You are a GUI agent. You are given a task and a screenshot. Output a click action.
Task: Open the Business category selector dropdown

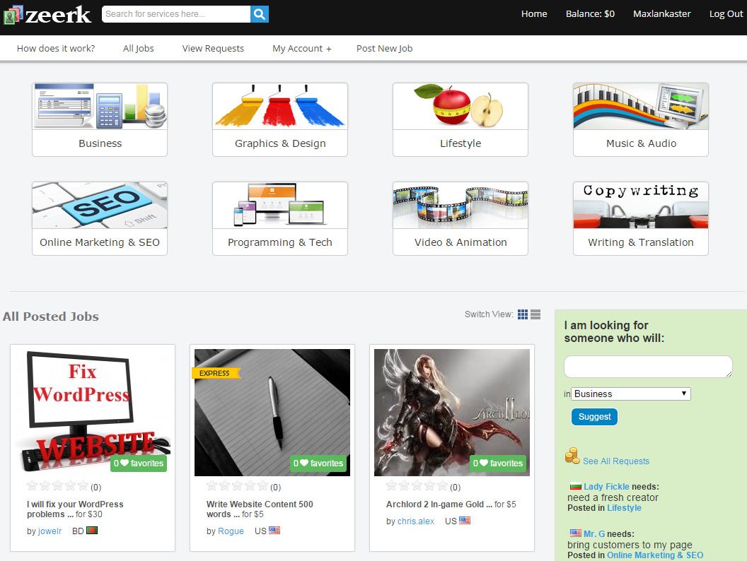630,394
